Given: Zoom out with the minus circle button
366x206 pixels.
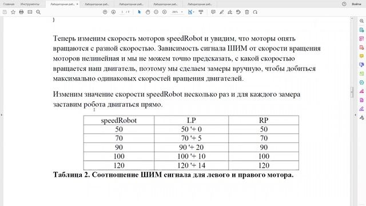Looking at the screenshot, I should 156,12.
